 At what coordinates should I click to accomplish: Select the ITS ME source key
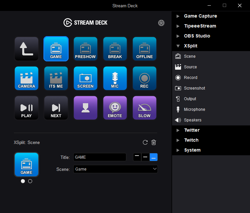pos(56,78)
